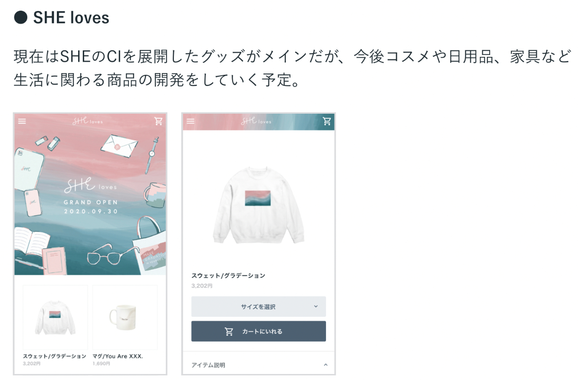Click 1,690円 mug price label

pyautogui.click(x=101, y=364)
